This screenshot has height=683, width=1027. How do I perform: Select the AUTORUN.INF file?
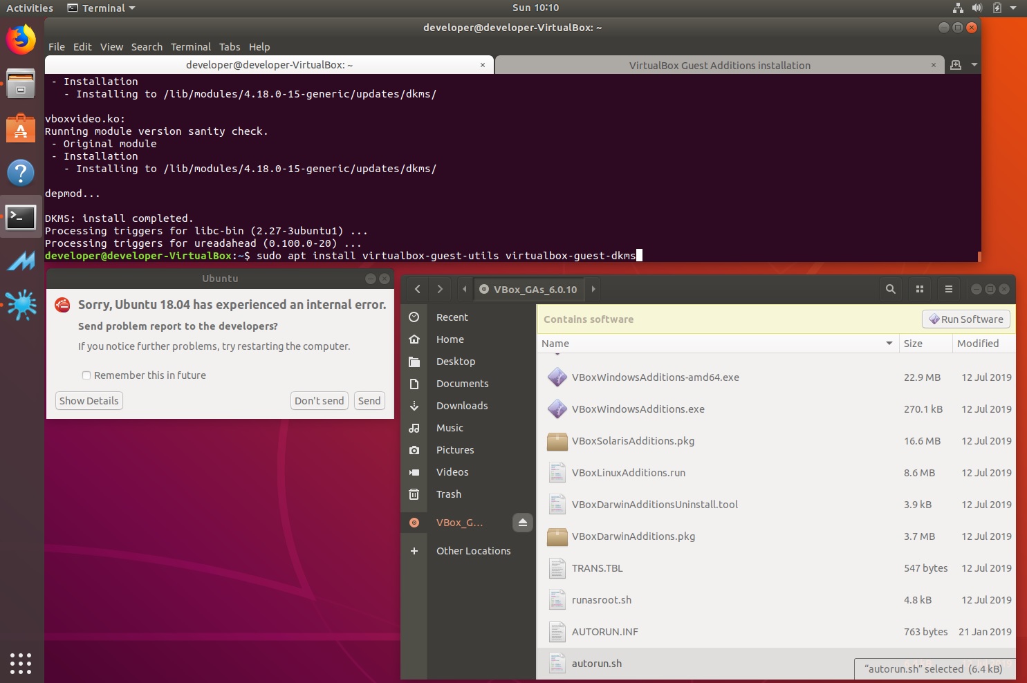776,632
